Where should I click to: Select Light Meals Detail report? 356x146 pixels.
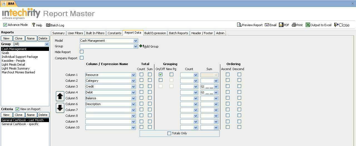click(x=25, y=65)
